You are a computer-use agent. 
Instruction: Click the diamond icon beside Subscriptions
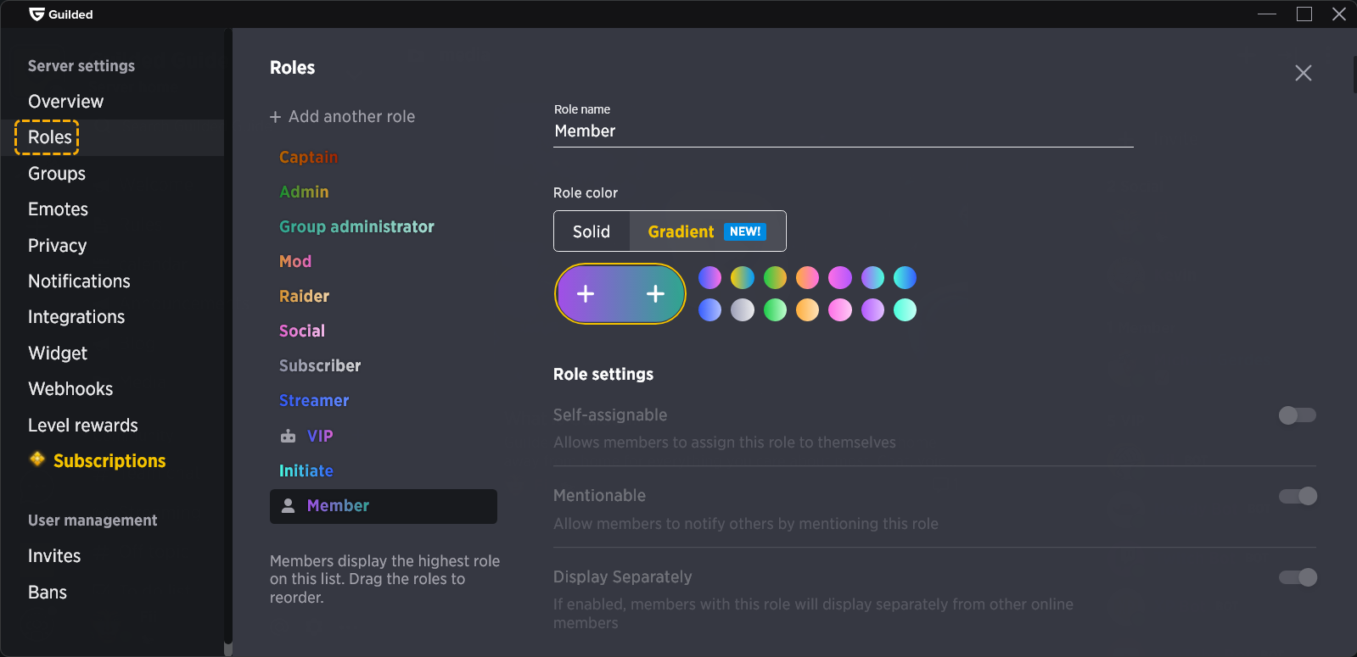click(x=37, y=459)
